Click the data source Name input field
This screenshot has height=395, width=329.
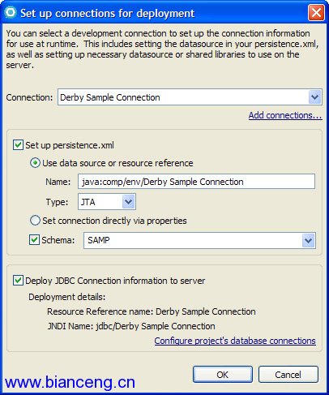tap(196, 182)
